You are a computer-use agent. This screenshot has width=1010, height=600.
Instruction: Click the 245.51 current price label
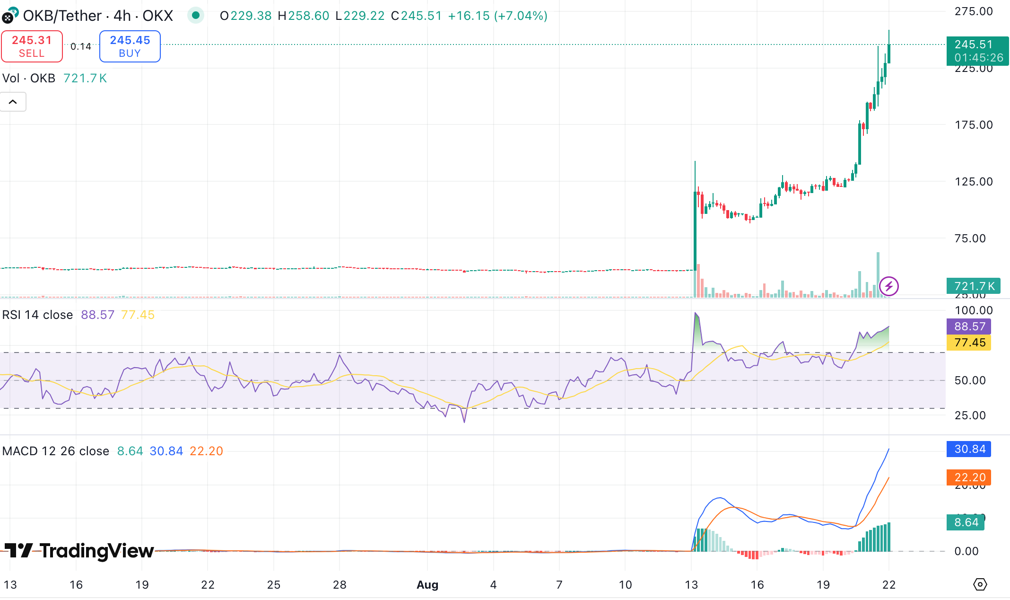[977, 51]
